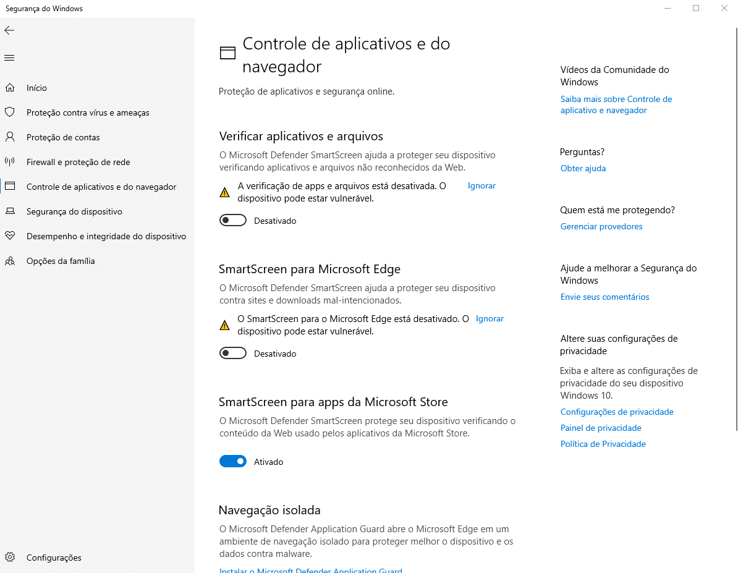This screenshot has width=738, height=573.
Task: Enable Verificar aplicativos e arquivos toggle
Action: [x=233, y=221]
